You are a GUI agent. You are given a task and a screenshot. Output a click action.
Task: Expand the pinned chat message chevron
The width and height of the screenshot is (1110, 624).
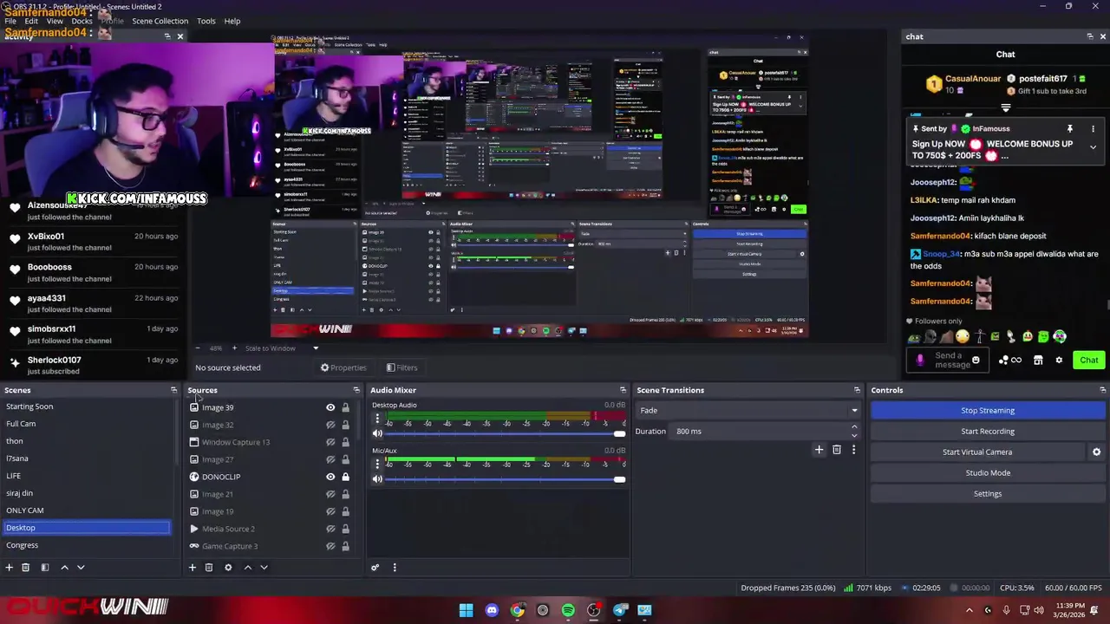coord(1093,147)
